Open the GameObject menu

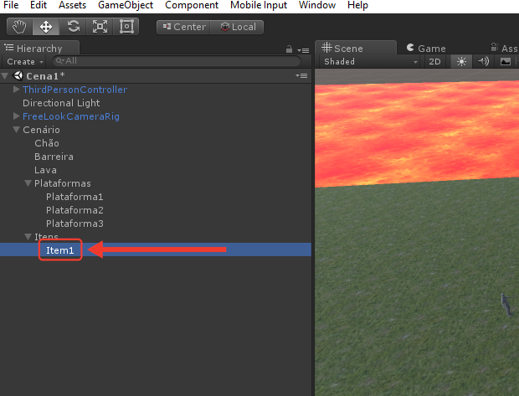pyautogui.click(x=126, y=5)
